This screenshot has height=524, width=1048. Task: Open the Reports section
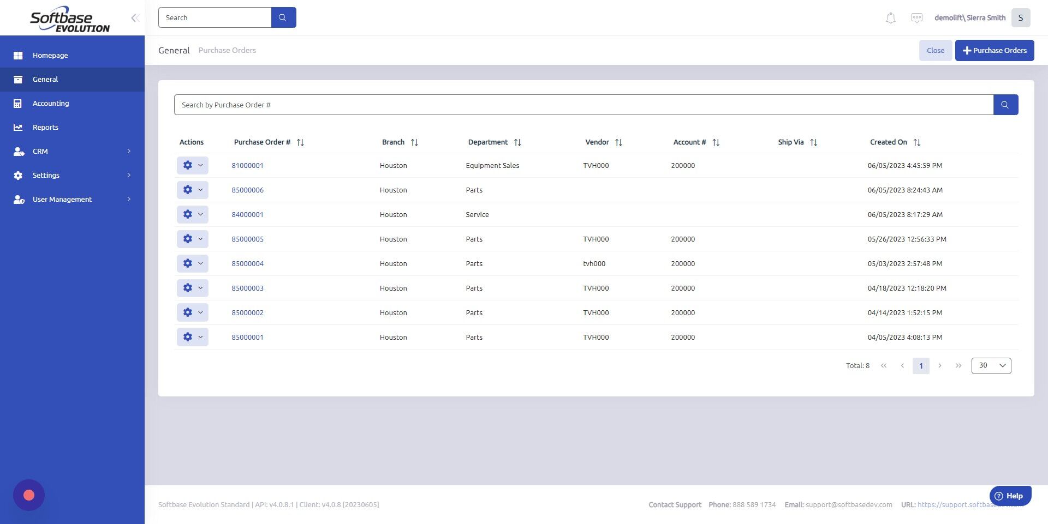tap(45, 127)
